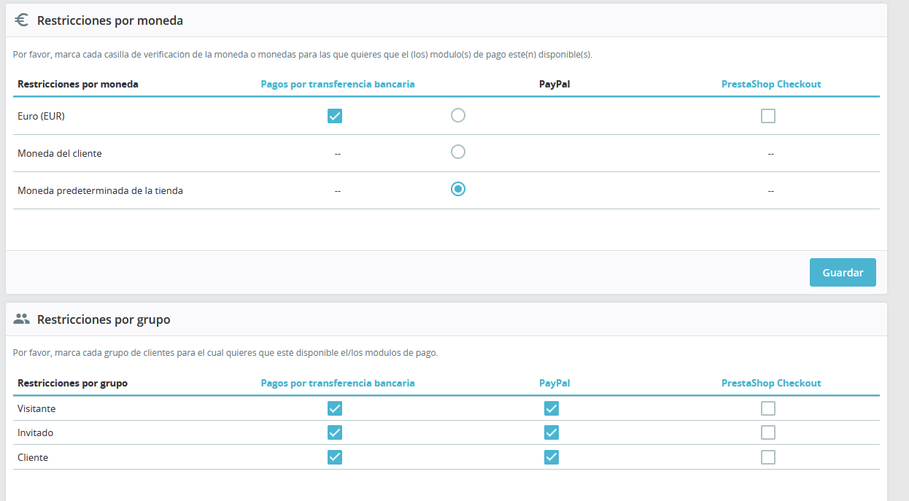Open PrestaShop Checkout link in group restrictions
Viewport: 909px width, 501px height.
click(x=771, y=383)
